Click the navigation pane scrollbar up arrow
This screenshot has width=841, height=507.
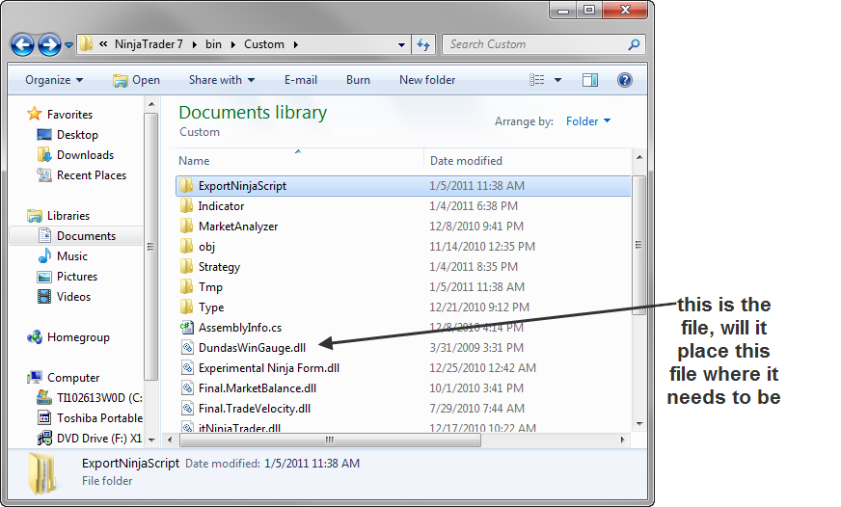(151, 104)
